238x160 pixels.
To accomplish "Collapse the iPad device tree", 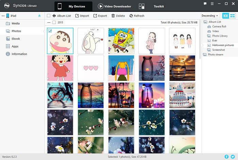I will click(x=3, y=16).
